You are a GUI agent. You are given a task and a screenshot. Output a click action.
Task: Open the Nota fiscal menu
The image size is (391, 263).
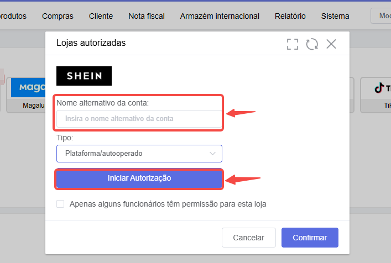(147, 16)
